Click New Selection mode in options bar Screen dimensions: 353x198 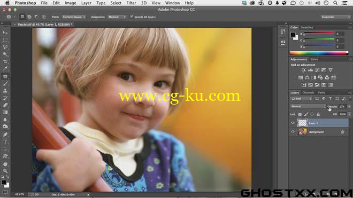click(22, 17)
